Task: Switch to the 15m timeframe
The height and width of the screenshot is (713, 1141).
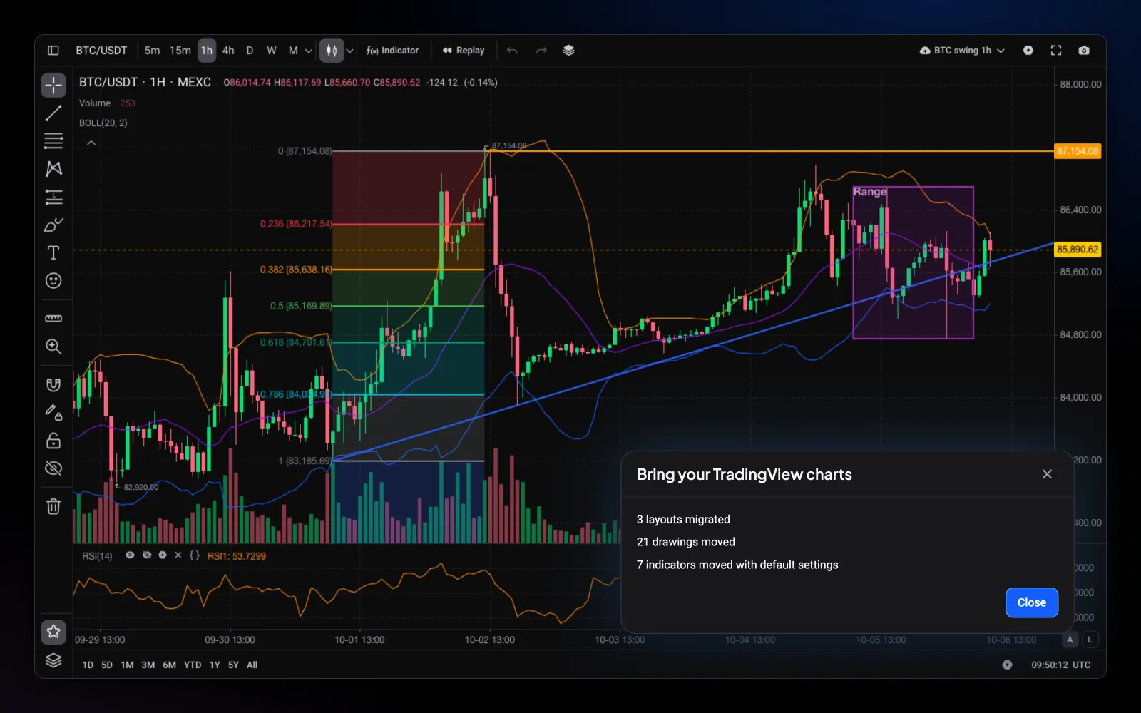Action: point(180,51)
